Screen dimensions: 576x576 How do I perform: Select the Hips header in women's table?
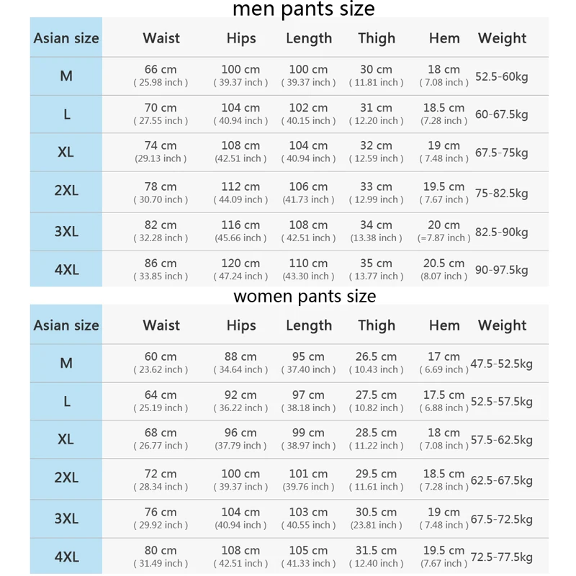241,325
